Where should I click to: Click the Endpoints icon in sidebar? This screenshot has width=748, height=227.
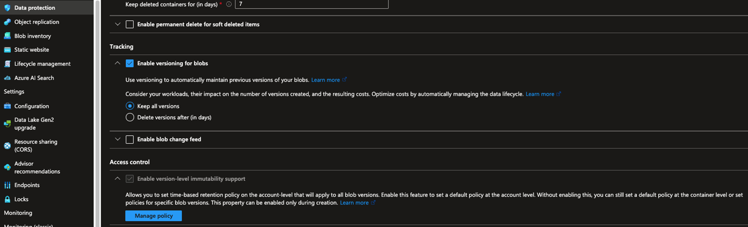(7, 185)
